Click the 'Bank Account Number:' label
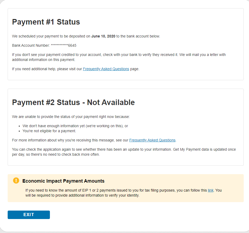 31,45
